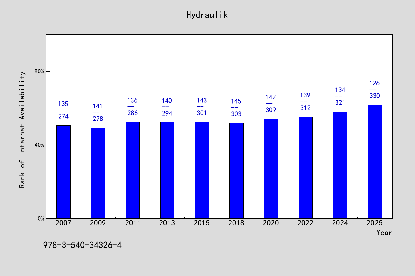Screen dimensions: 415x276
Task: Click the 2025 year axis label
Action: point(375,223)
